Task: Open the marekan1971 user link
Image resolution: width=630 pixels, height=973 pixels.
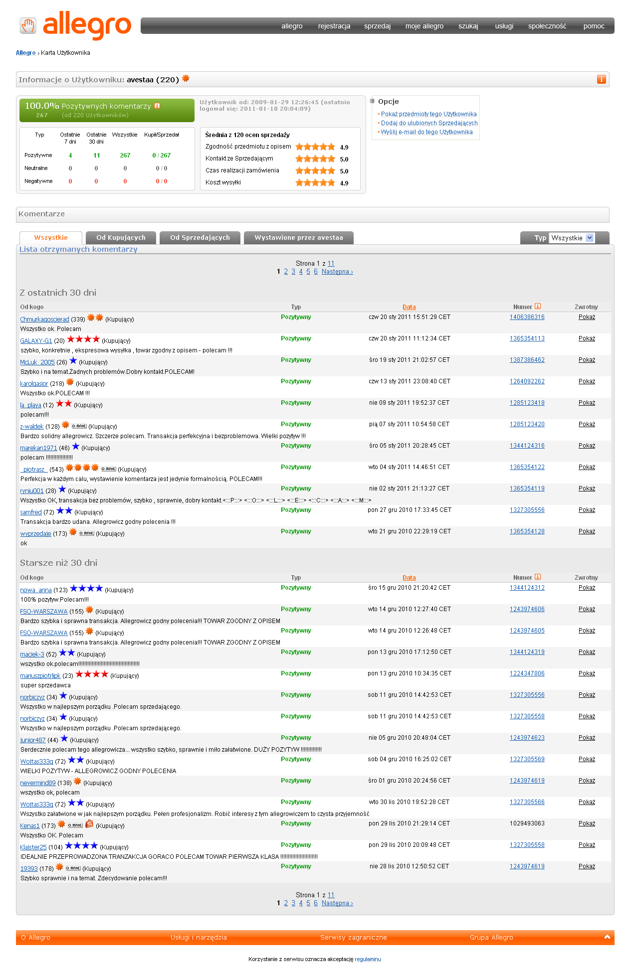Action: tap(38, 448)
